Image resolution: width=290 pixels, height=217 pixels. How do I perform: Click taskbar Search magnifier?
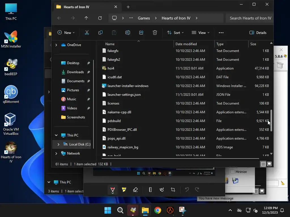[x=120, y=210]
